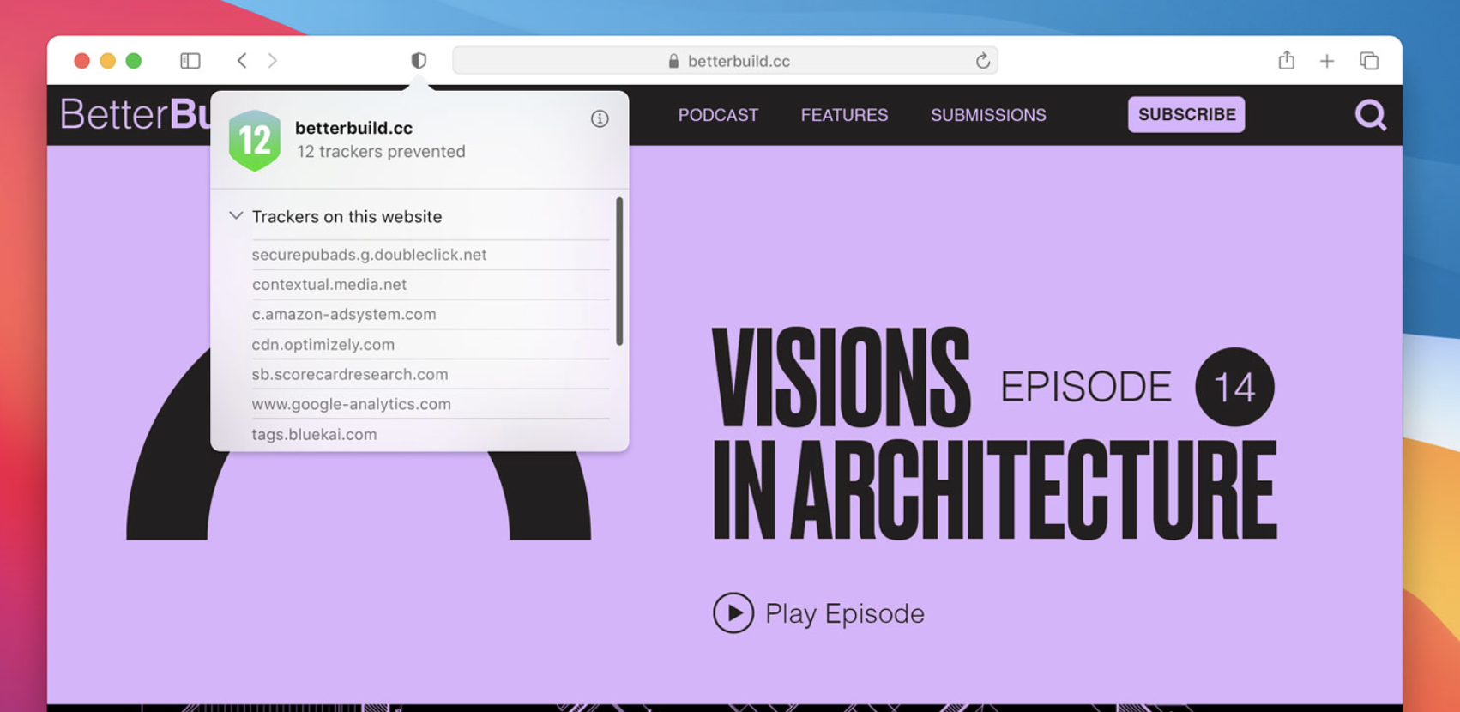Click the green full screen window button
This screenshot has height=712, width=1460.
134,61
